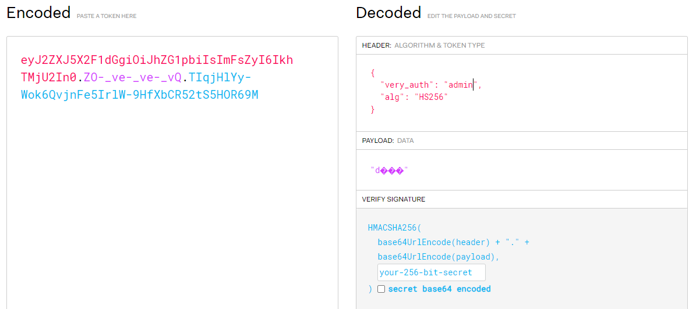Click the "PASTE A TOKEN HERE" hint
Image resolution: width=689 pixels, height=309 pixels.
point(107,16)
